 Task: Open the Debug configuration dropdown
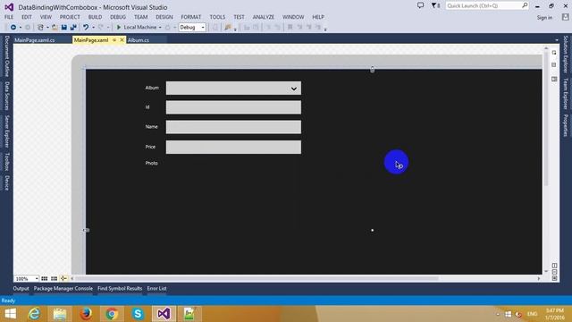click(192, 28)
